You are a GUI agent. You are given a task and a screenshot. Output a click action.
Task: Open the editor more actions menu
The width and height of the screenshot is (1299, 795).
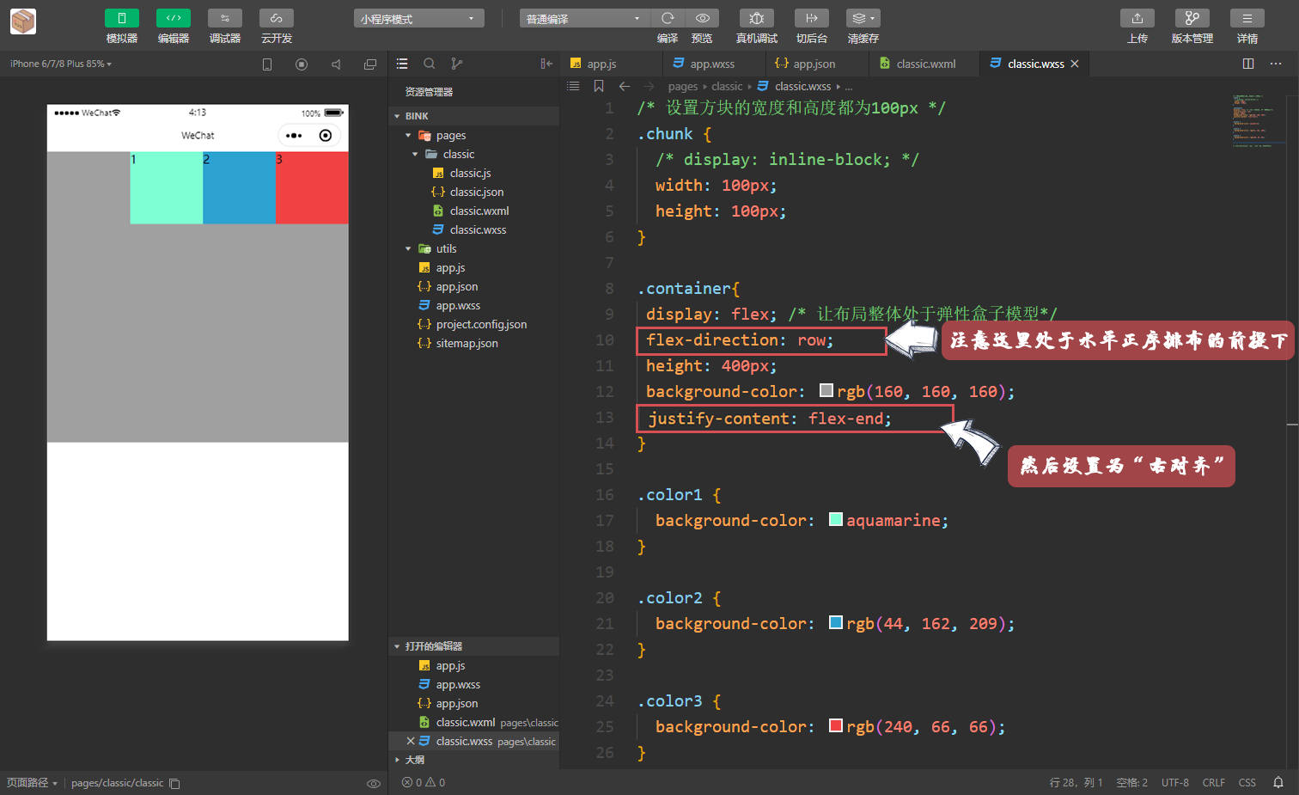tap(1276, 64)
